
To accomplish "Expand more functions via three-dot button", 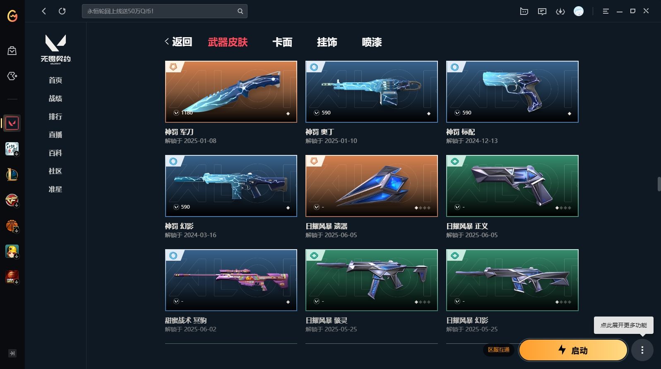I will (x=642, y=350).
